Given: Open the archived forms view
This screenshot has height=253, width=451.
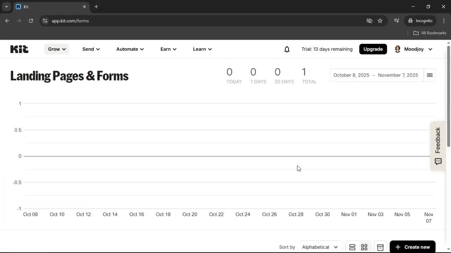Looking at the screenshot, I should 380,247.
